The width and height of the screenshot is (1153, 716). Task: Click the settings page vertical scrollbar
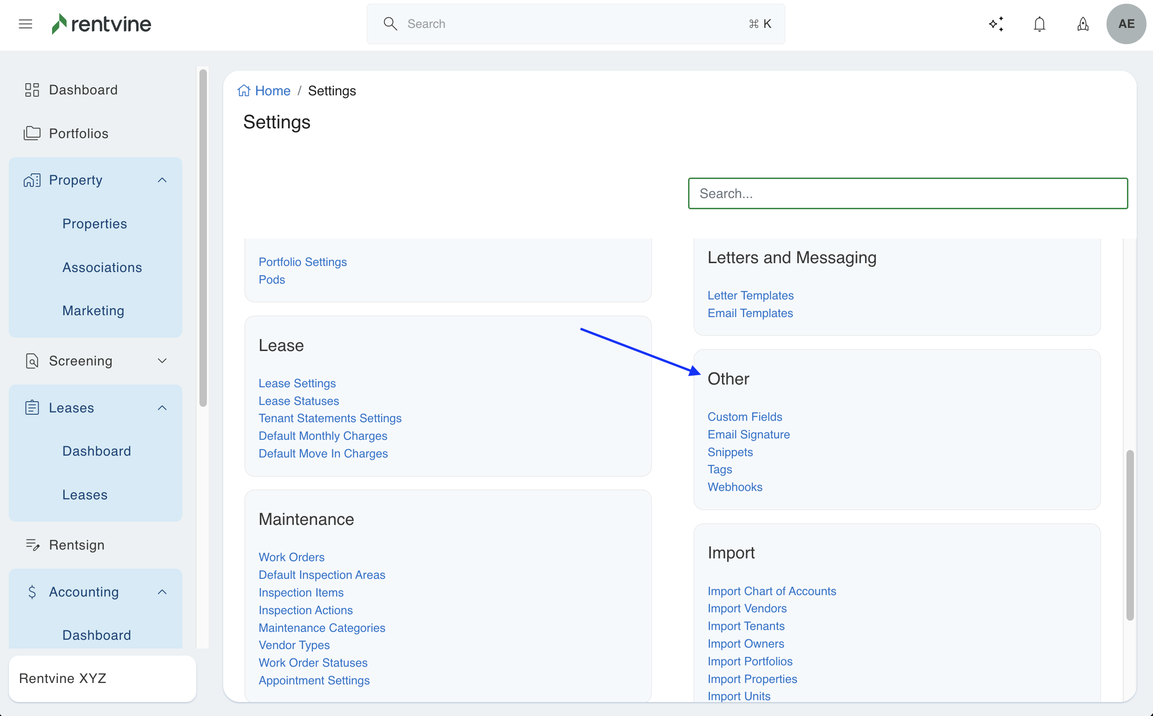pos(1130,535)
